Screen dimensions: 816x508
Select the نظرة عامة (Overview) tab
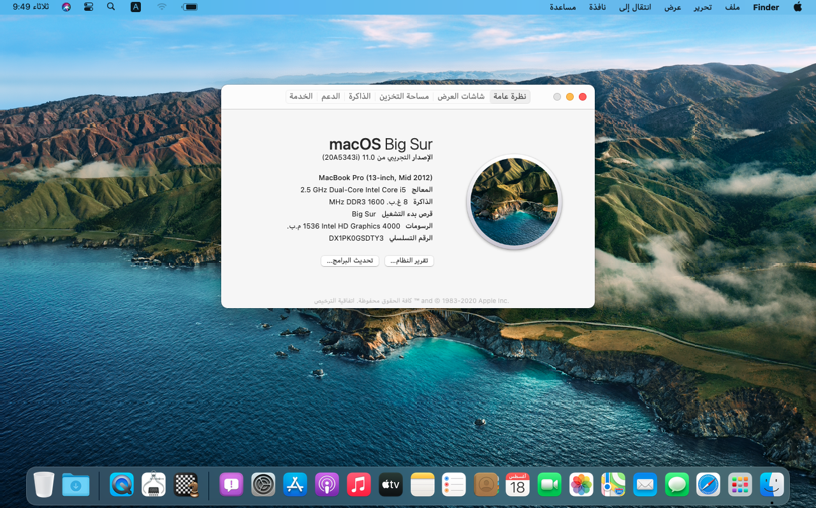(x=510, y=97)
